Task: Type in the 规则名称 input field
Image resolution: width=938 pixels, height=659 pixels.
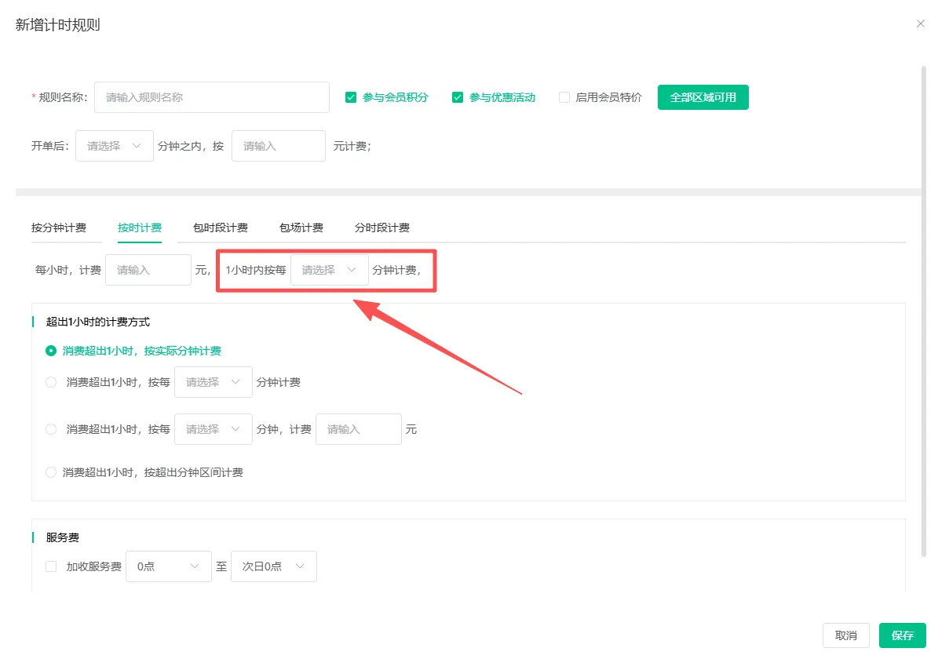Action: (211, 98)
